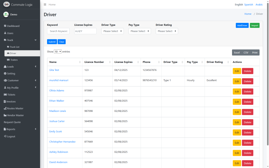
Task: Focus the License Expires date field
Action: pyautogui.click(x=85, y=31)
